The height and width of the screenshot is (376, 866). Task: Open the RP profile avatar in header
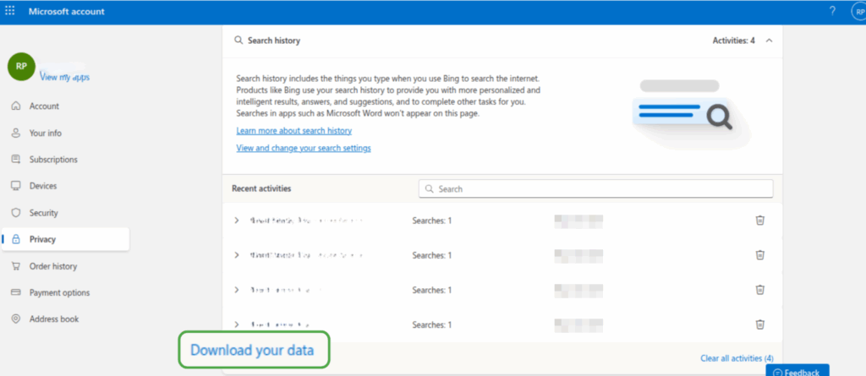pos(856,12)
